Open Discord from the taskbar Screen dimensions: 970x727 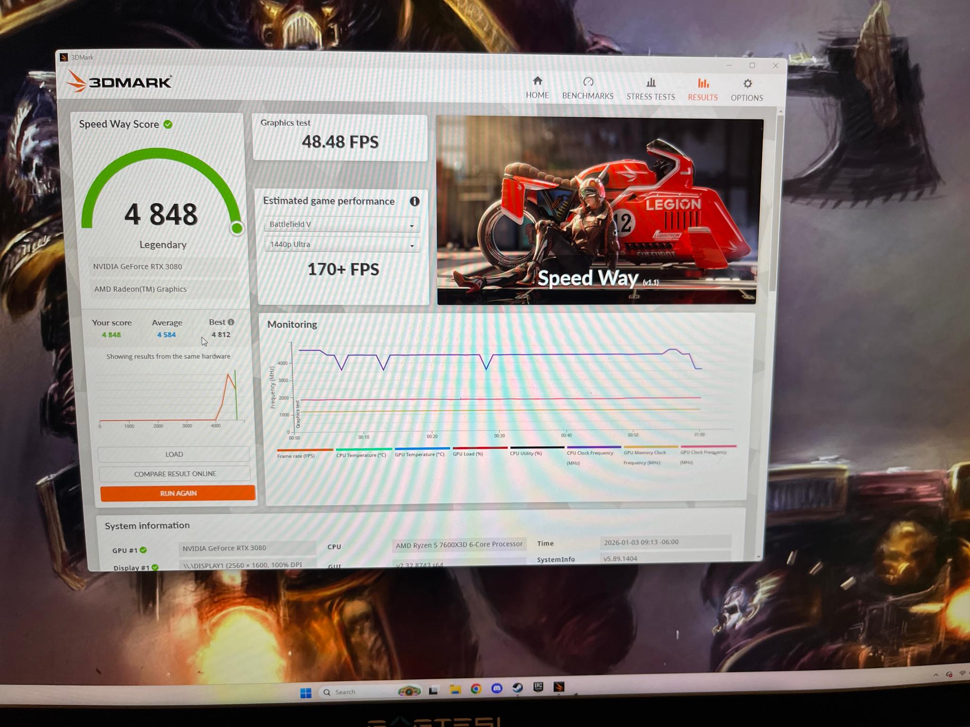pyautogui.click(x=496, y=688)
